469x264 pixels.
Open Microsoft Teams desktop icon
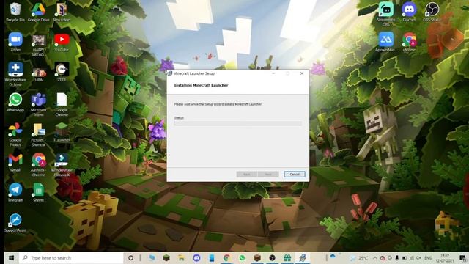pos(38,104)
